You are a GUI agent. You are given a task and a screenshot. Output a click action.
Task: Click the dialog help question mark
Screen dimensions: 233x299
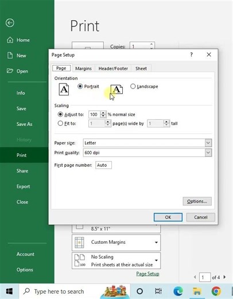(x=191, y=55)
